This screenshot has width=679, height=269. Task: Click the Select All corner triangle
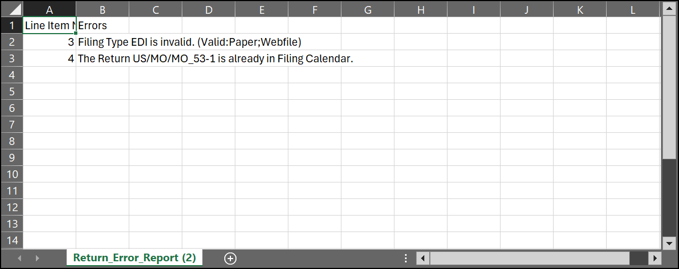(12, 9)
